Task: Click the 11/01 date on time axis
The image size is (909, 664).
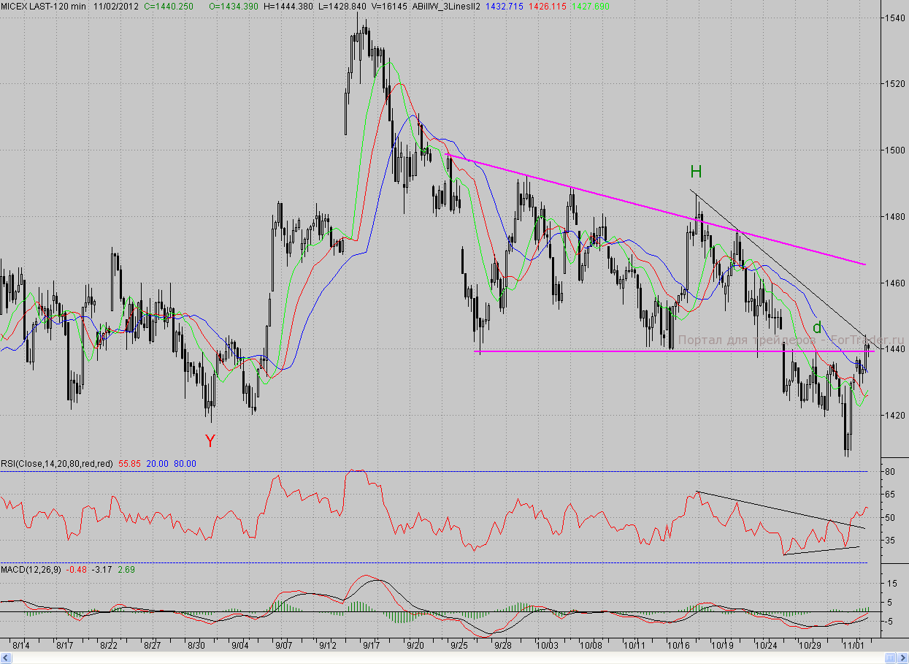Action: 854,646
